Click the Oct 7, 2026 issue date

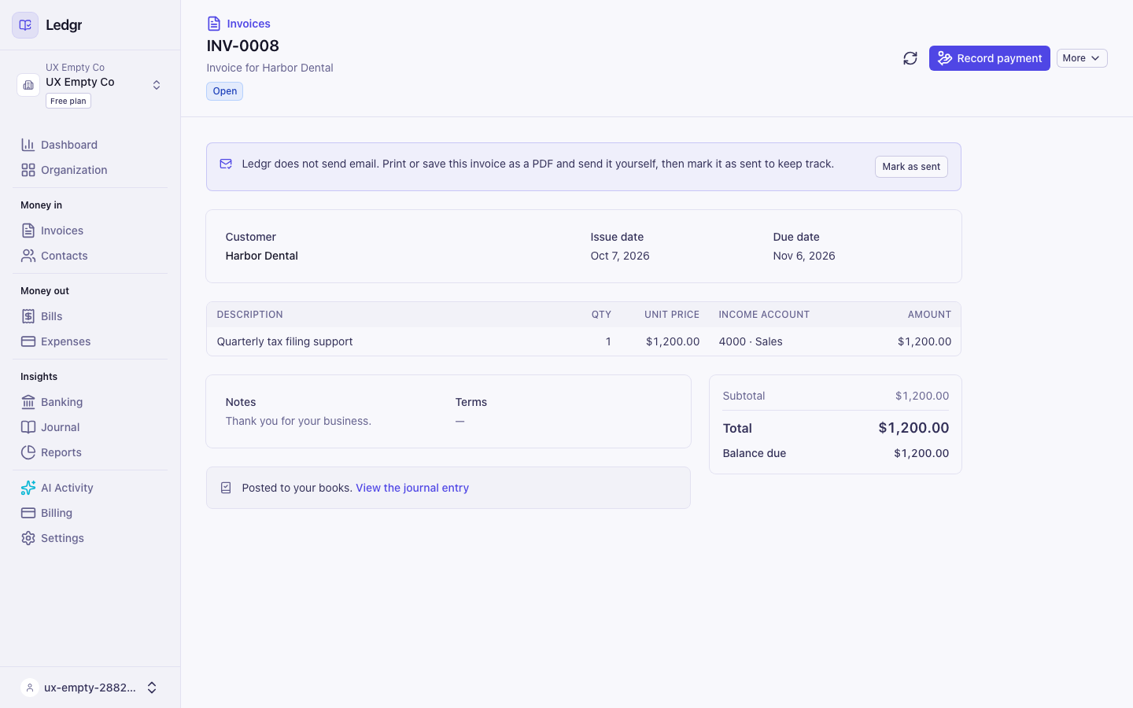(x=620, y=256)
